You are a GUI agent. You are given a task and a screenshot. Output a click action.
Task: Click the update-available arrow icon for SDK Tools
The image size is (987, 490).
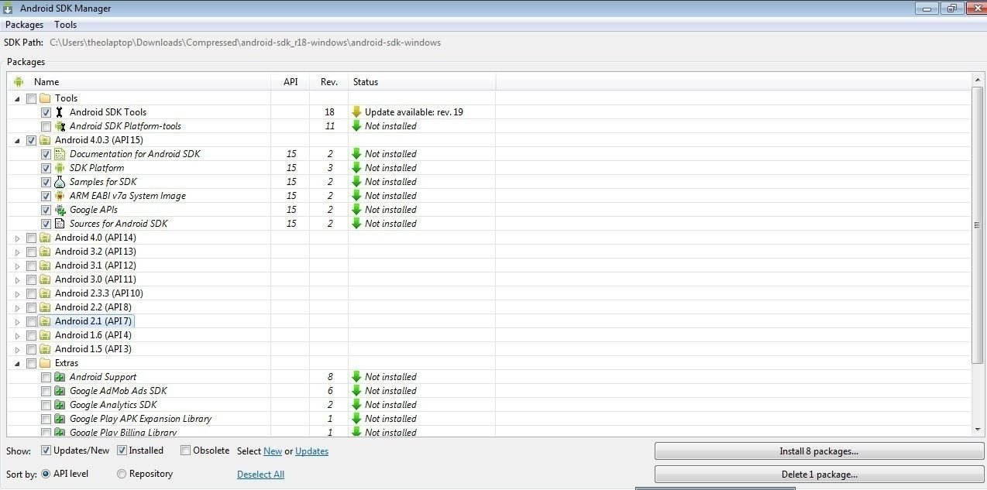tap(356, 112)
